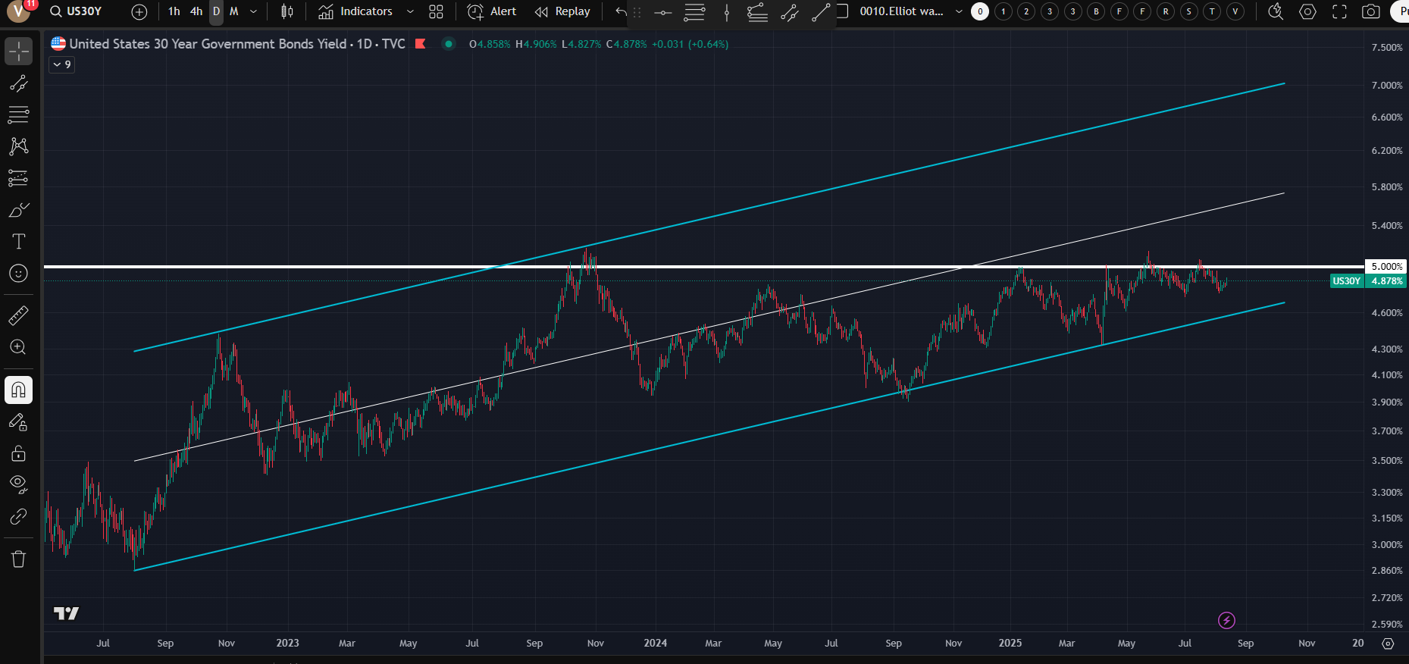Toggle Magnet mode in left toolbar
The image size is (1409, 664).
tap(19, 390)
